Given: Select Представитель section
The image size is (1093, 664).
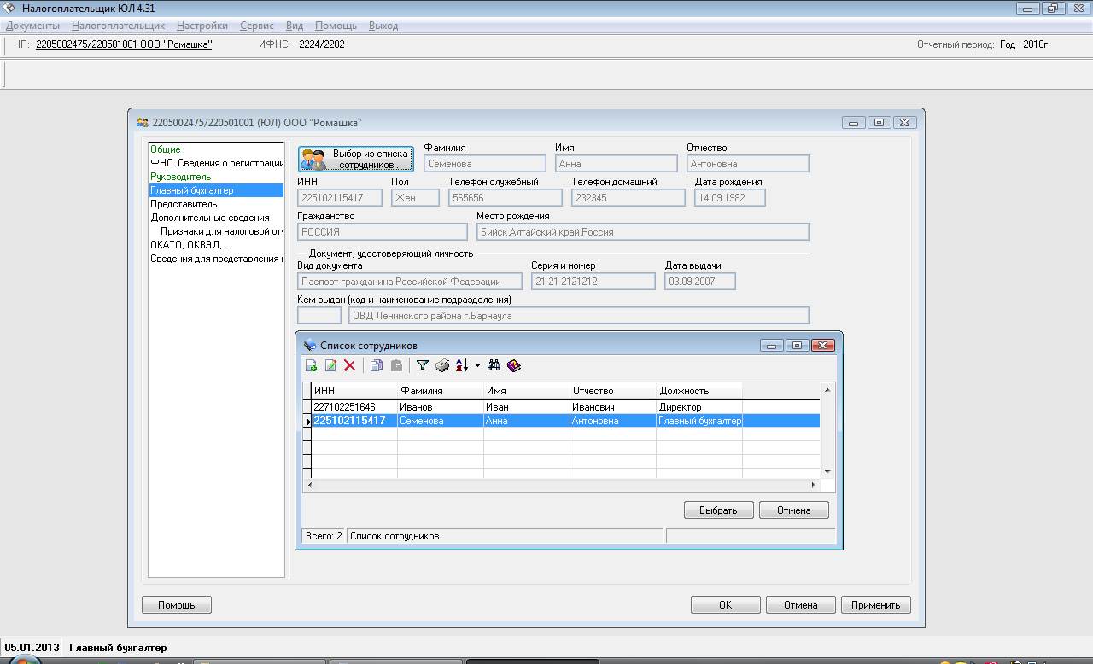Looking at the screenshot, I should tap(184, 204).
